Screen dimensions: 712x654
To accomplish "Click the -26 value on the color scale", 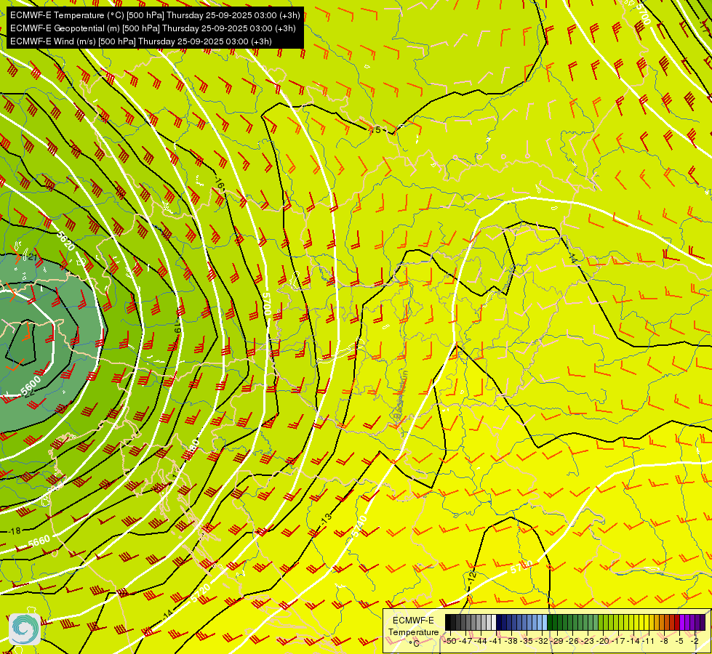I will pos(572,642).
